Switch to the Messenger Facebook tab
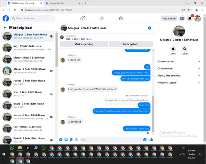 tap(25, 3)
